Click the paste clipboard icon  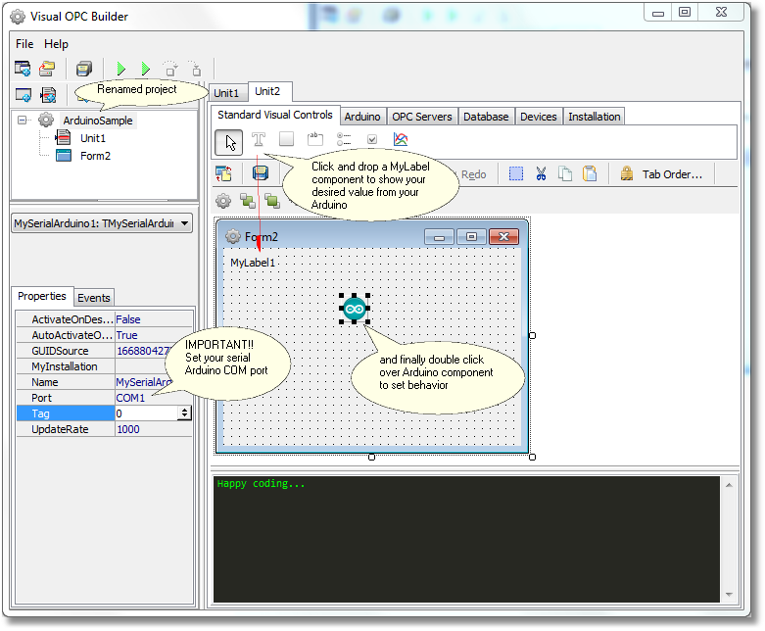tap(590, 173)
